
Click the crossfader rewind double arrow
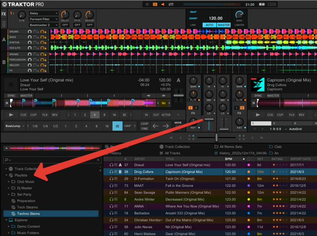[171, 138]
